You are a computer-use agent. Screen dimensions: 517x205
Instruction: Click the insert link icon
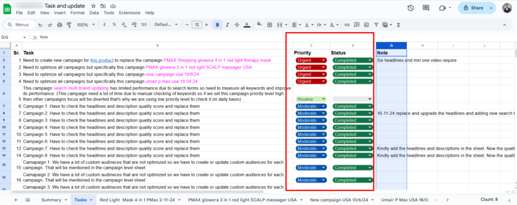click(346, 25)
